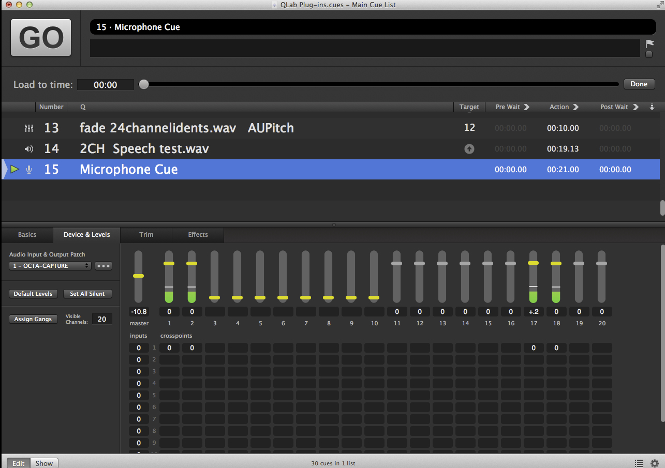The image size is (665, 468).
Task: Open the cue list panel icon at bottom right
Action: click(x=639, y=463)
